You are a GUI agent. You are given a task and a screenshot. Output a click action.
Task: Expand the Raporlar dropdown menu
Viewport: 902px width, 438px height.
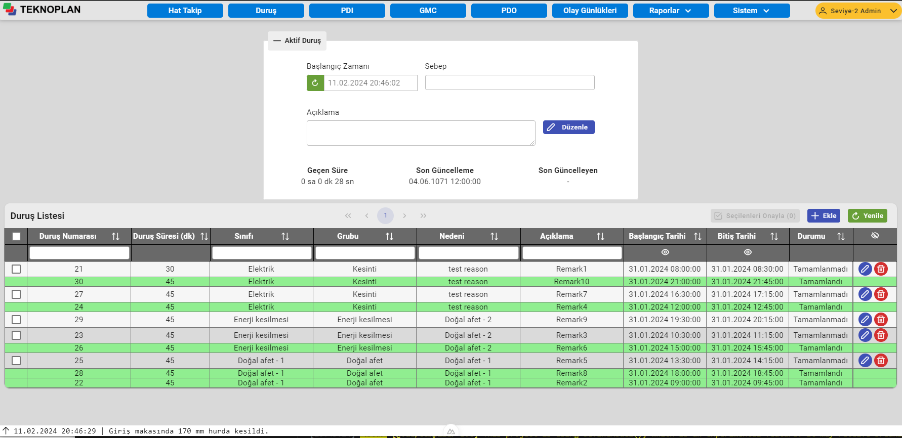pyautogui.click(x=671, y=11)
